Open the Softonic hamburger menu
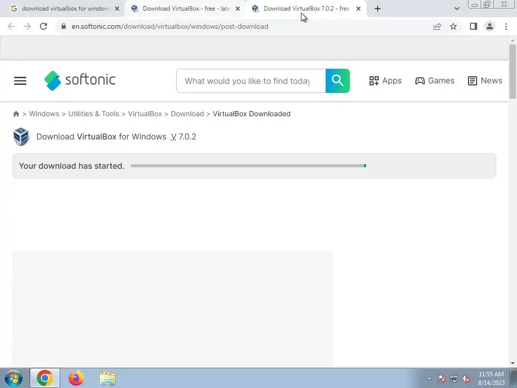 tap(20, 80)
